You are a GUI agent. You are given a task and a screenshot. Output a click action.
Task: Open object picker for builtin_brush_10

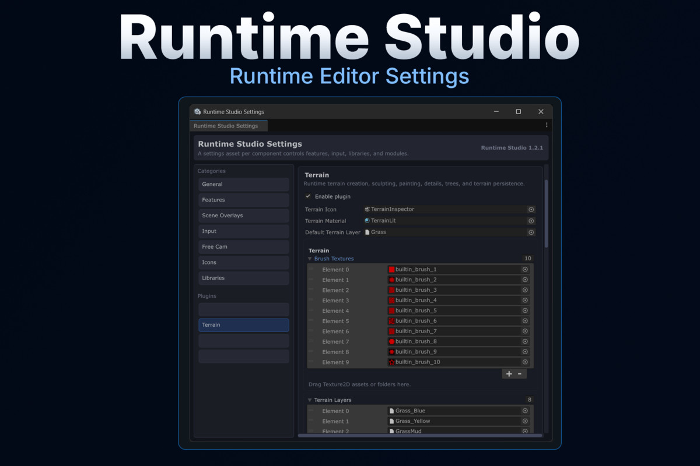[525, 362]
